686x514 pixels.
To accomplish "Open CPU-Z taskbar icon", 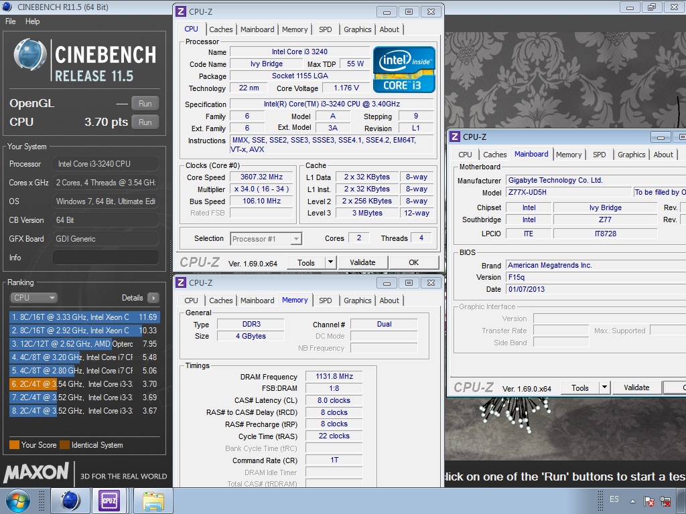I will 109,501.
